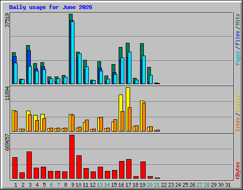Click the green 'Hits' legend label
Image resolution: width=243 pixels, height=190 pixels.
238,19
